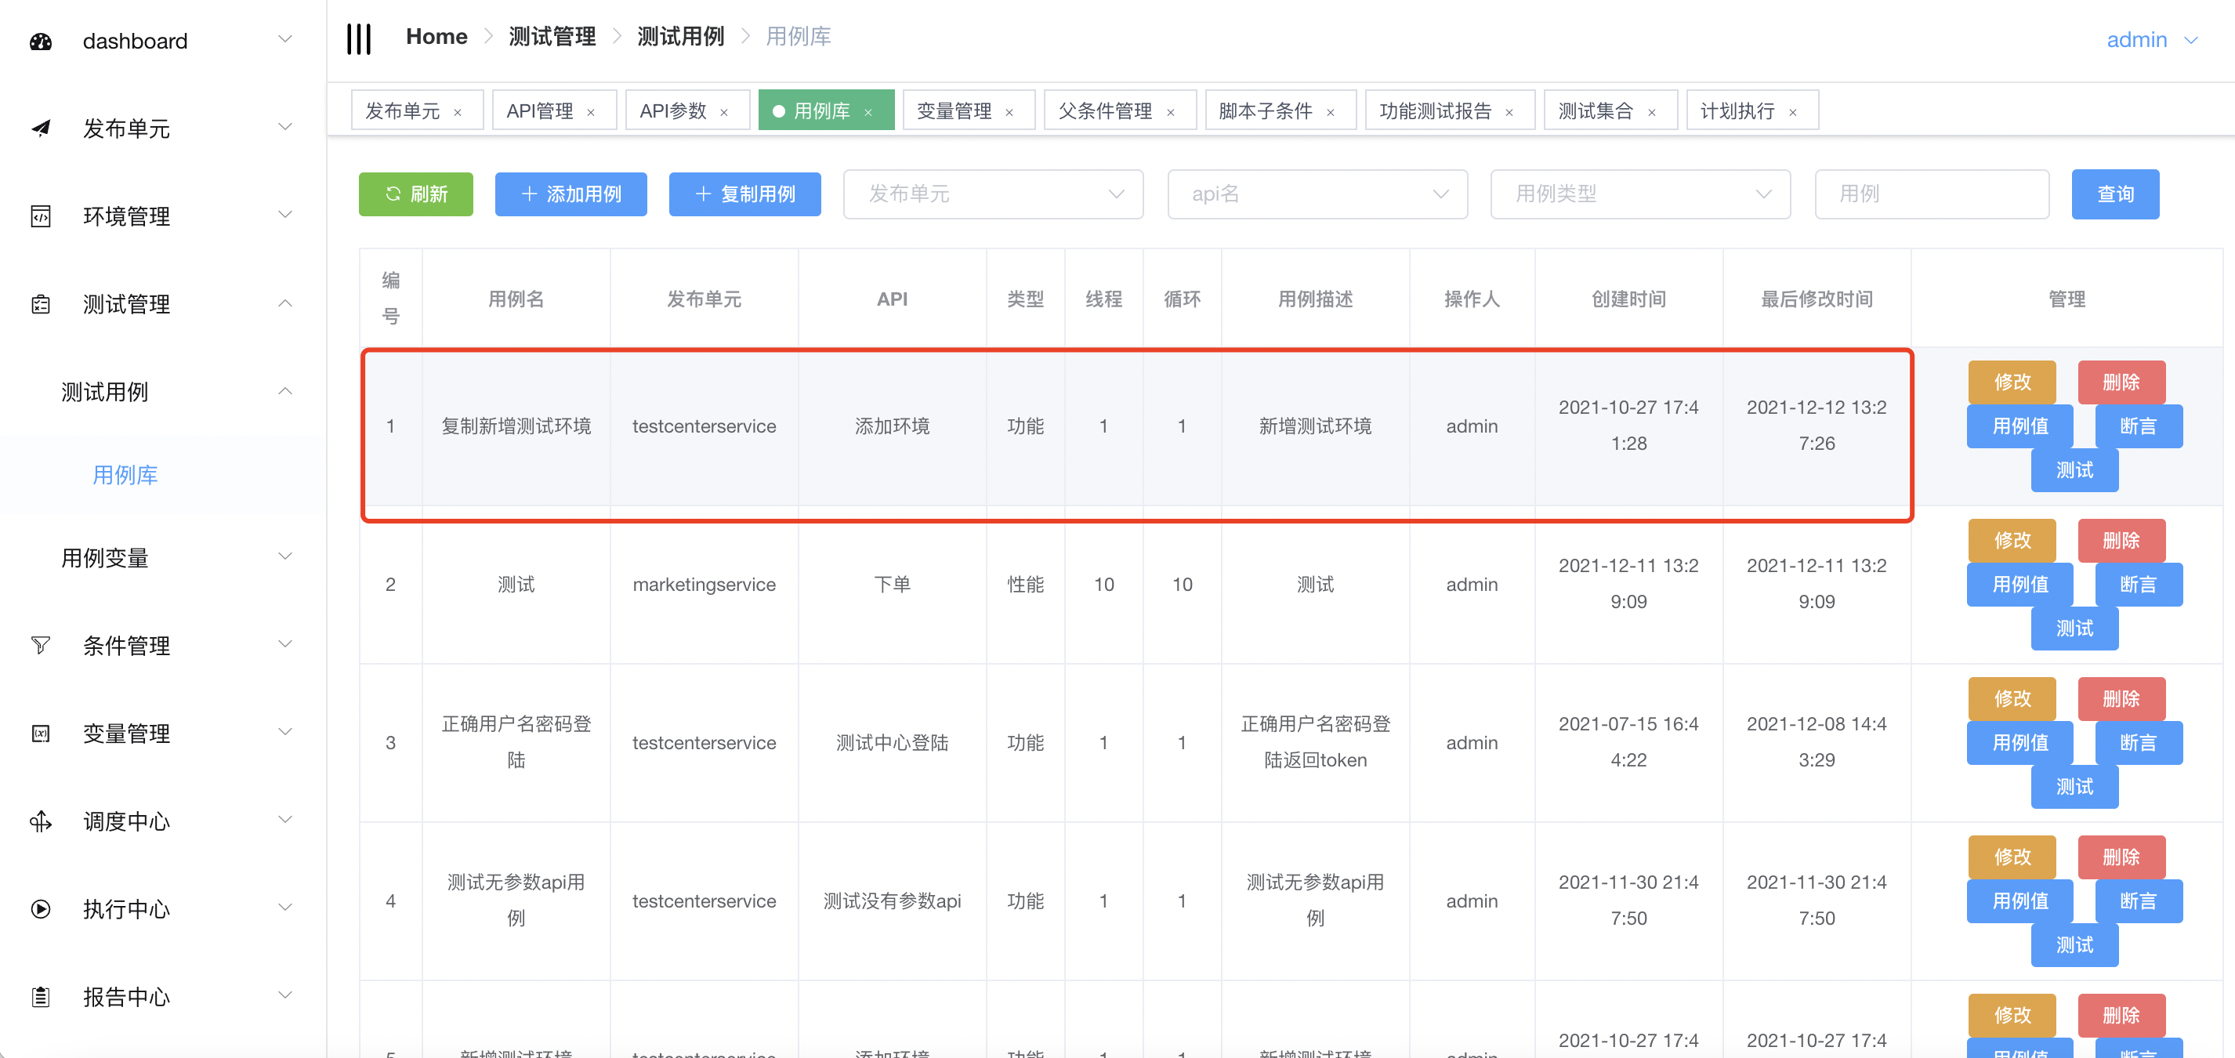The image size is (2235, 1058).
Task: Click the 测试管理 breadcrumb
Action: [x=552, y=37]
